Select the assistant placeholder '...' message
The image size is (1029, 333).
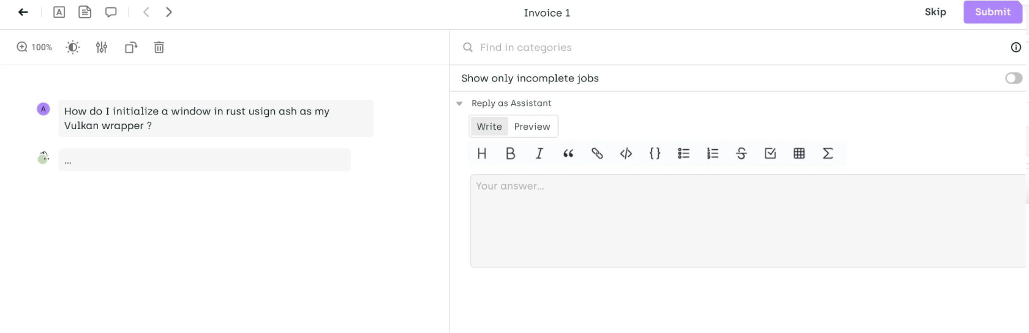[x=204, y=160]
